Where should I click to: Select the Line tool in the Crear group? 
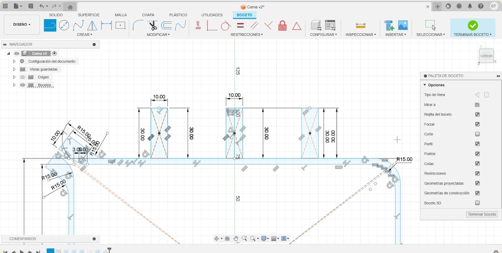click(x=50, y=25)
